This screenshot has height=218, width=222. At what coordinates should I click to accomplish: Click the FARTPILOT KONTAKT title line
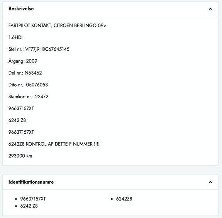click(58, 26)
